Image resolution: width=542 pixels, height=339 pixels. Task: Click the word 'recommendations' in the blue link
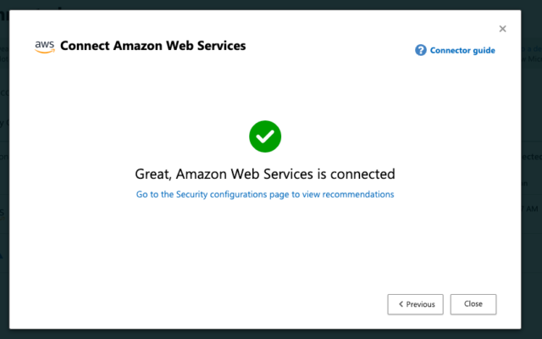[x=358, y=194]
